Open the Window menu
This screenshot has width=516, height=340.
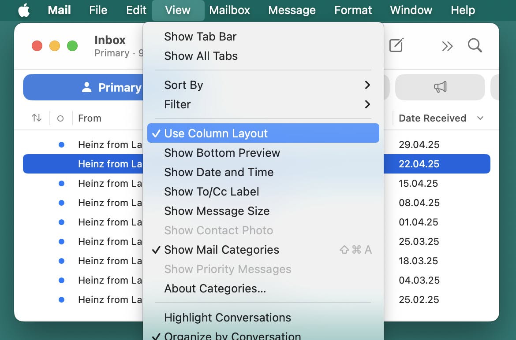pos(411,10)
